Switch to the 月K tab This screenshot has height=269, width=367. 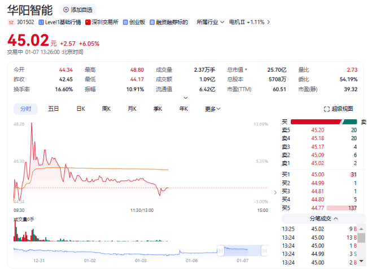pyautogui.click(x=132, y=109)
